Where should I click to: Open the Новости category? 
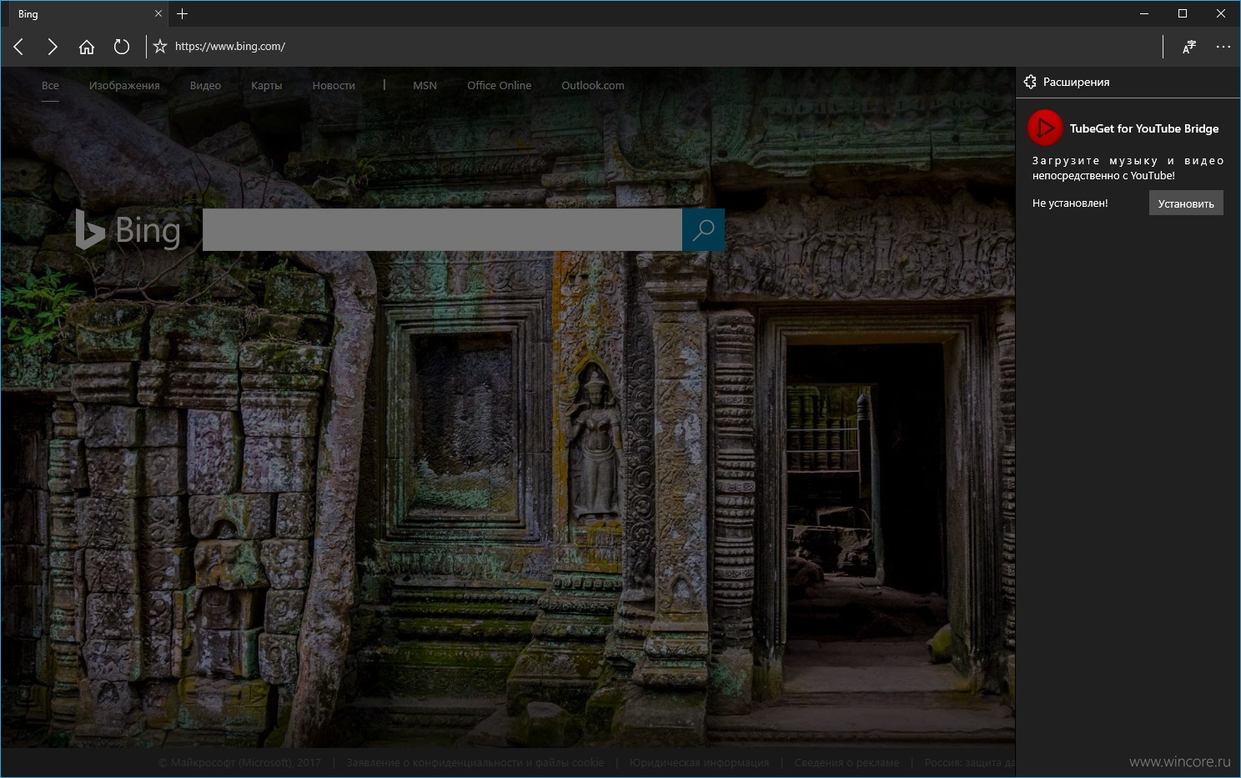[334, 85]
